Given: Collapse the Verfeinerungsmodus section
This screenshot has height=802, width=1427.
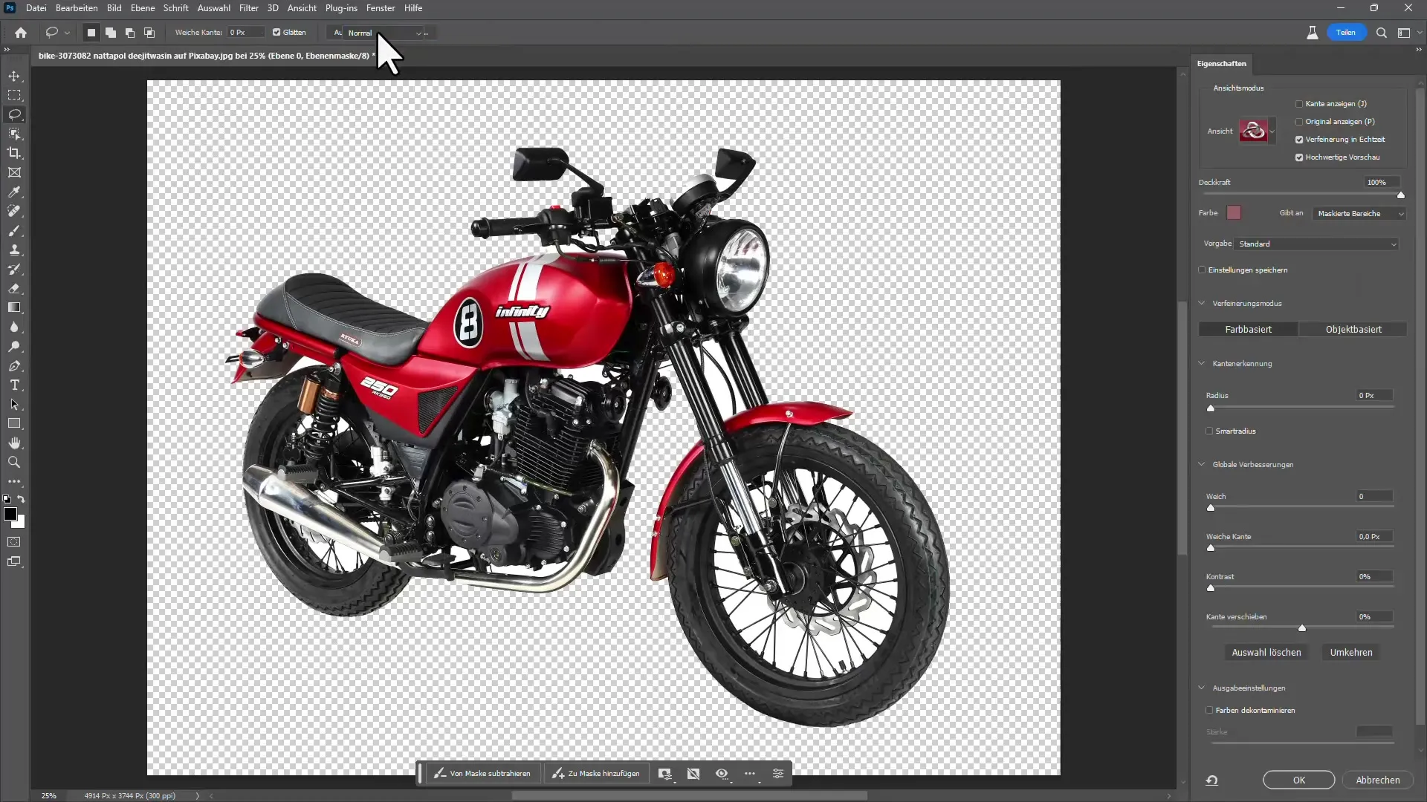Looking at the screenshot, I should tap(1202, 304).
